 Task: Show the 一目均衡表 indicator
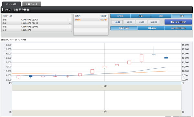point(151,28)
